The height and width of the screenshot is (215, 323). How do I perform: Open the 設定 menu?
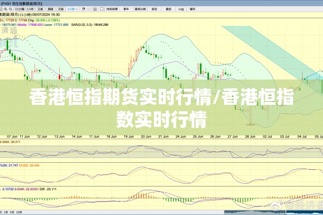pyautogui.click(x=155, y=9)
